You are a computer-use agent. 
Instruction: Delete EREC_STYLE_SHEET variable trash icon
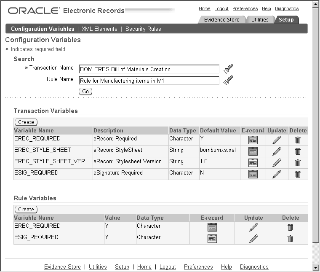298,151
